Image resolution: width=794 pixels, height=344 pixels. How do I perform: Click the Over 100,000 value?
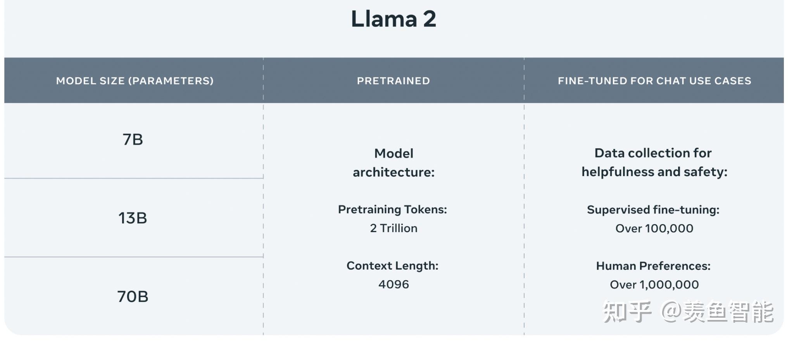(x=654, y=228)
